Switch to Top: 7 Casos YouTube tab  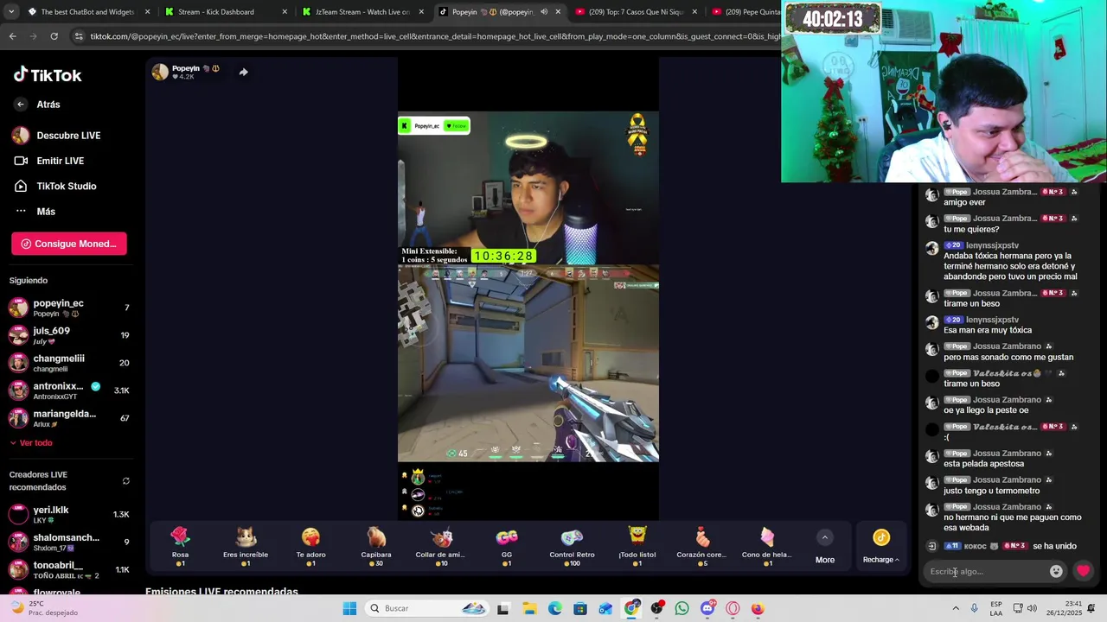click(635, 12)
